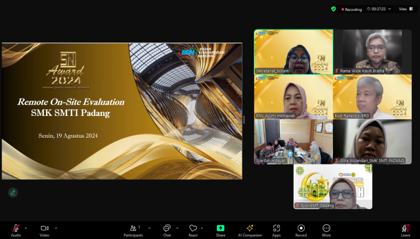Click muted mic icon on Sitra Wulandari tile
Image resolution: width=420 pixels, height=239 pixels.
(x=337, y=161)
